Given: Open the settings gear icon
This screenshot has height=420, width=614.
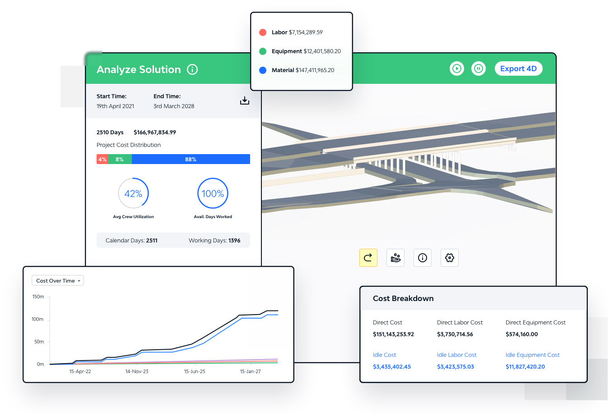Looking at the screenshot, I should tap(450, 258).
